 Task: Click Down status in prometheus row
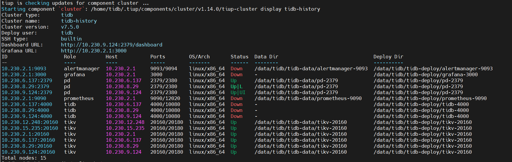237,98
